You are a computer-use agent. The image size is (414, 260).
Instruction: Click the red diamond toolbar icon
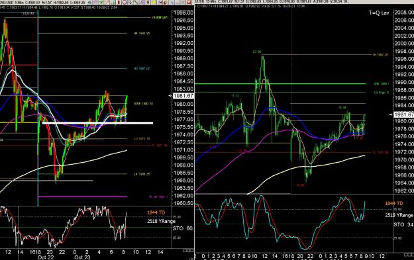(x=148, y=2)
